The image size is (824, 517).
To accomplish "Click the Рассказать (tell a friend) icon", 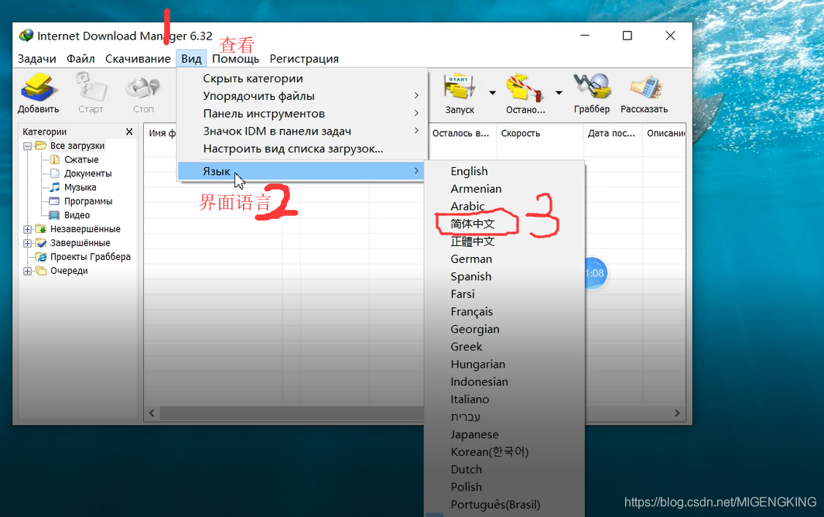I will point(644,94).
